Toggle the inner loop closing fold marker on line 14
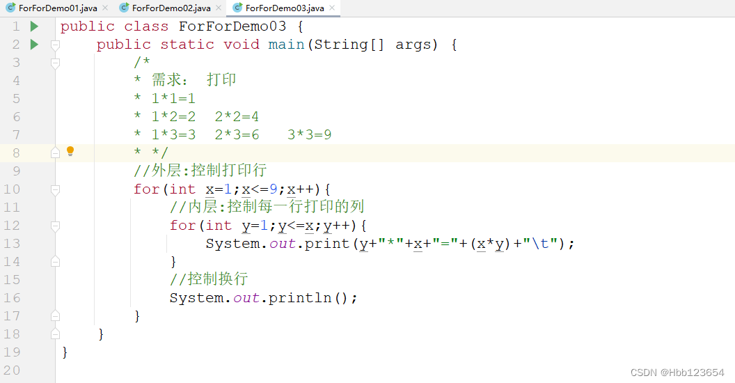The image size is (735, 383). coord(55,262)
